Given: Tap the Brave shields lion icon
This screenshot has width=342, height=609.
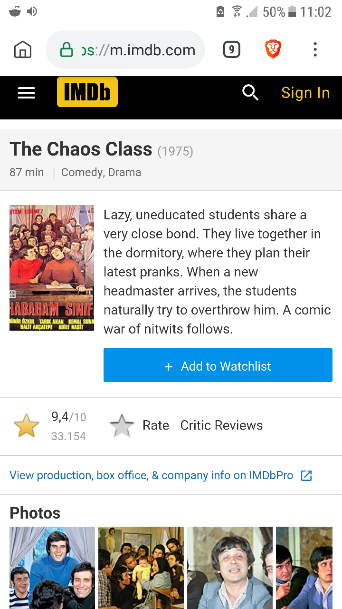Looking at the screenshot, I should (273, 49).
